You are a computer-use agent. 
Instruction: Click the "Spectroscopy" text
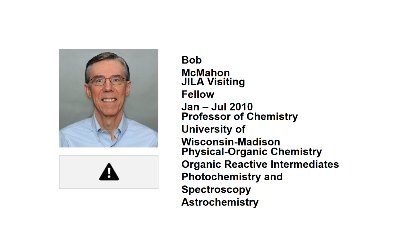(216, 190)
